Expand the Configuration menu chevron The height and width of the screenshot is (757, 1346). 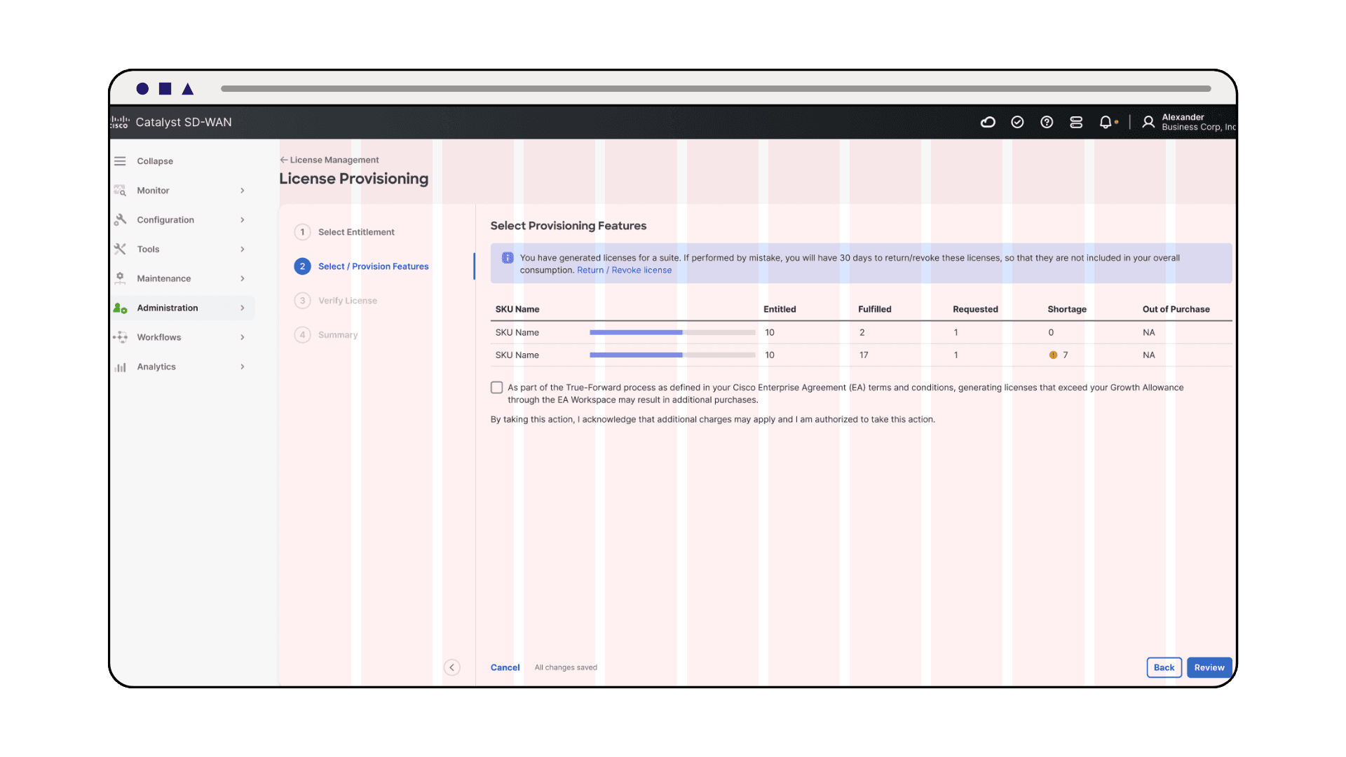pos(243,220)
